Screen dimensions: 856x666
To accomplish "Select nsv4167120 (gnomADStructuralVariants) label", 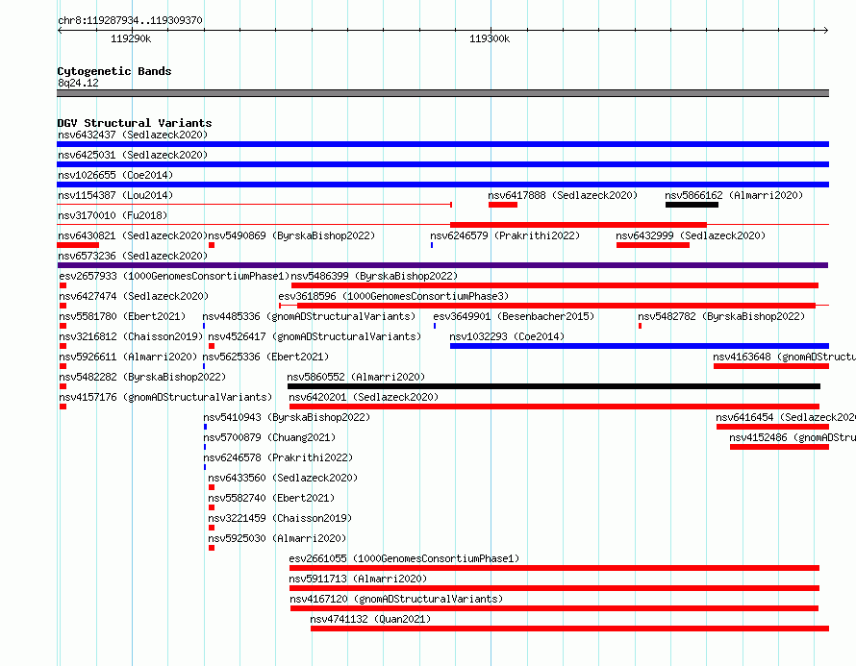I will [x=396, y=599].
